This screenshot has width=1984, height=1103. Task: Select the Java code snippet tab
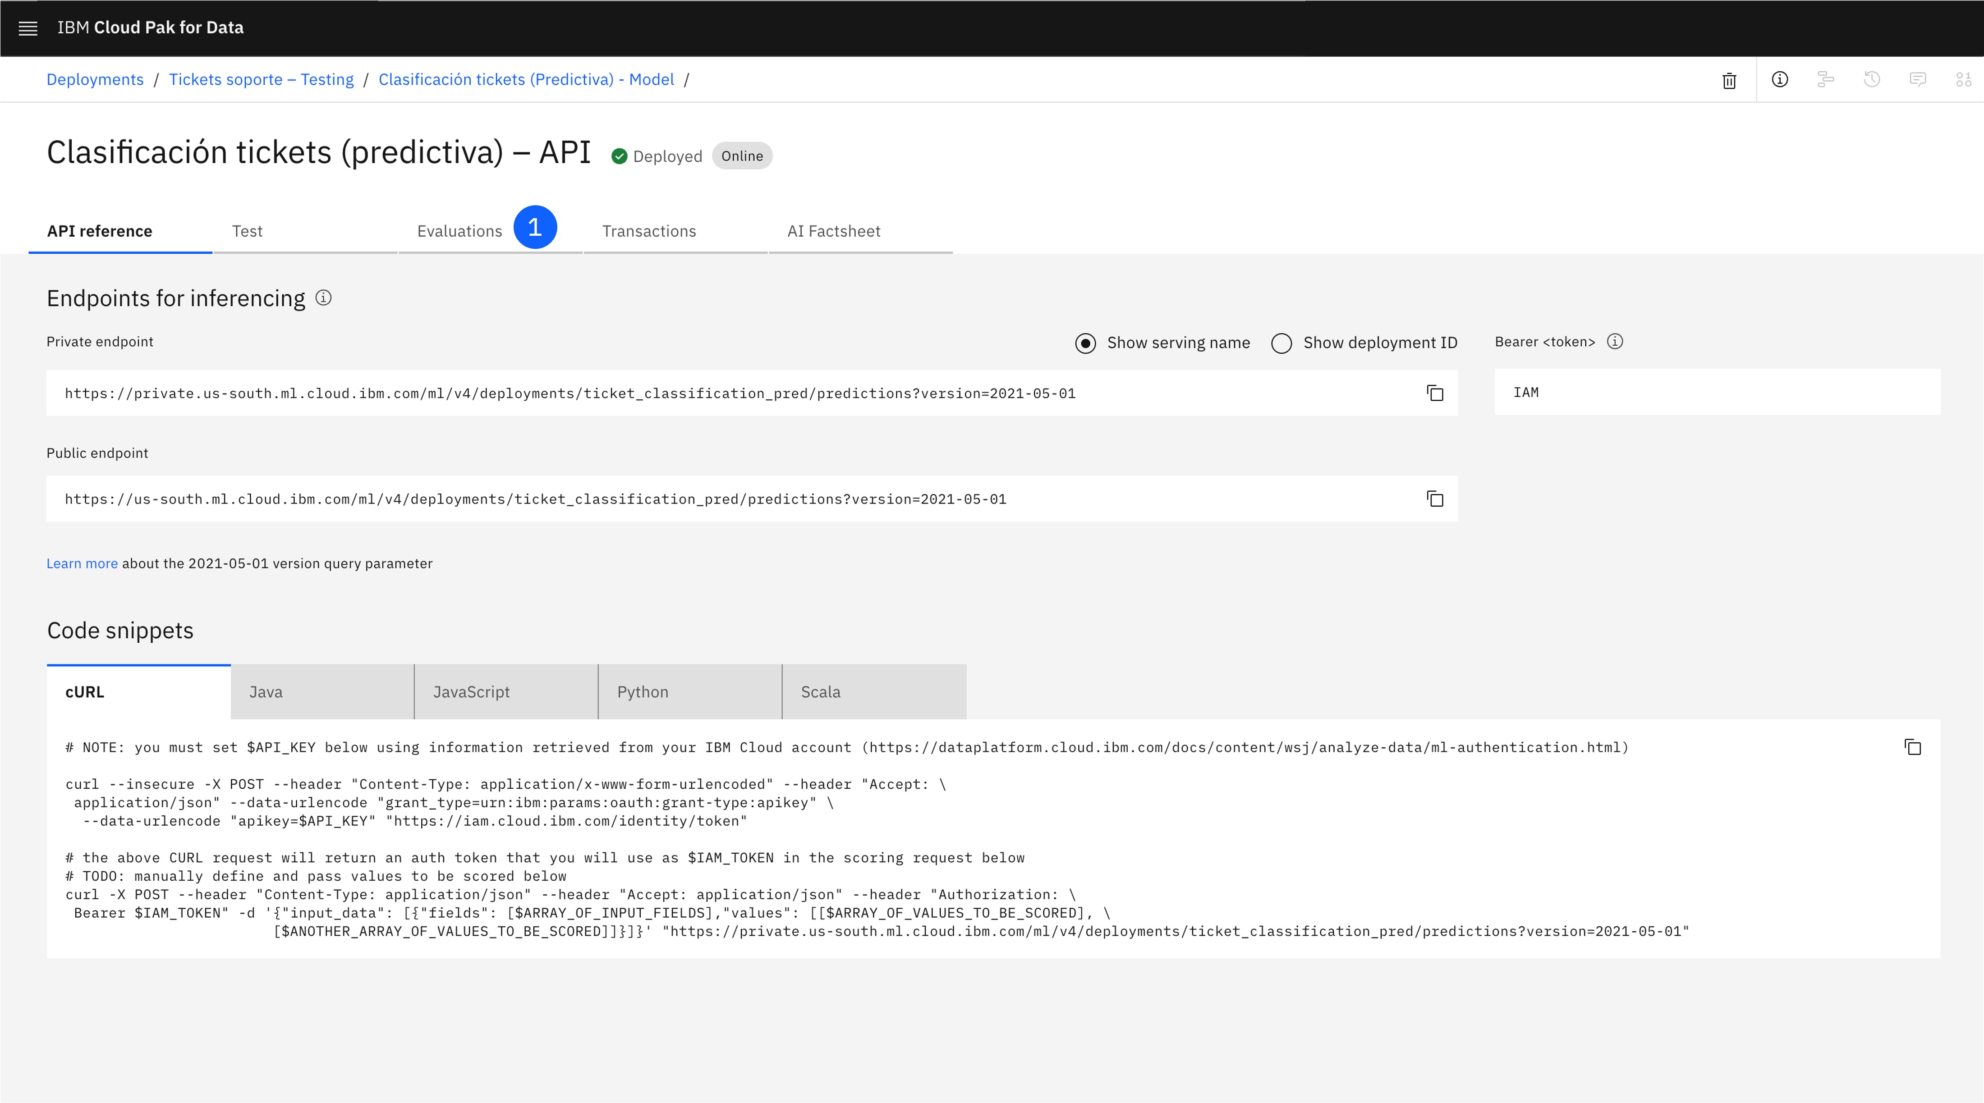tap(323, 692)
